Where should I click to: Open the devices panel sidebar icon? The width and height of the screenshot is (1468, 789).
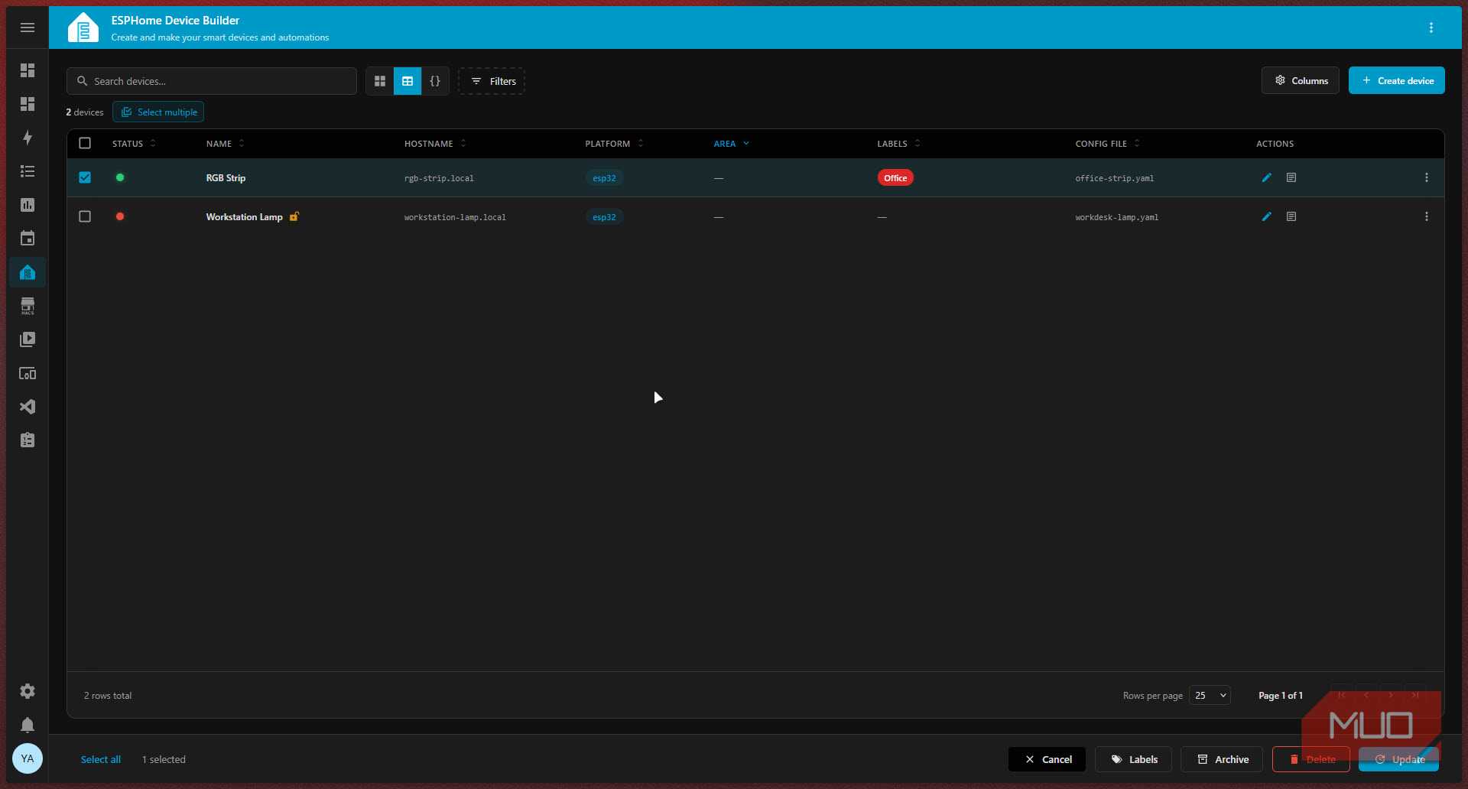pos(28,373)
